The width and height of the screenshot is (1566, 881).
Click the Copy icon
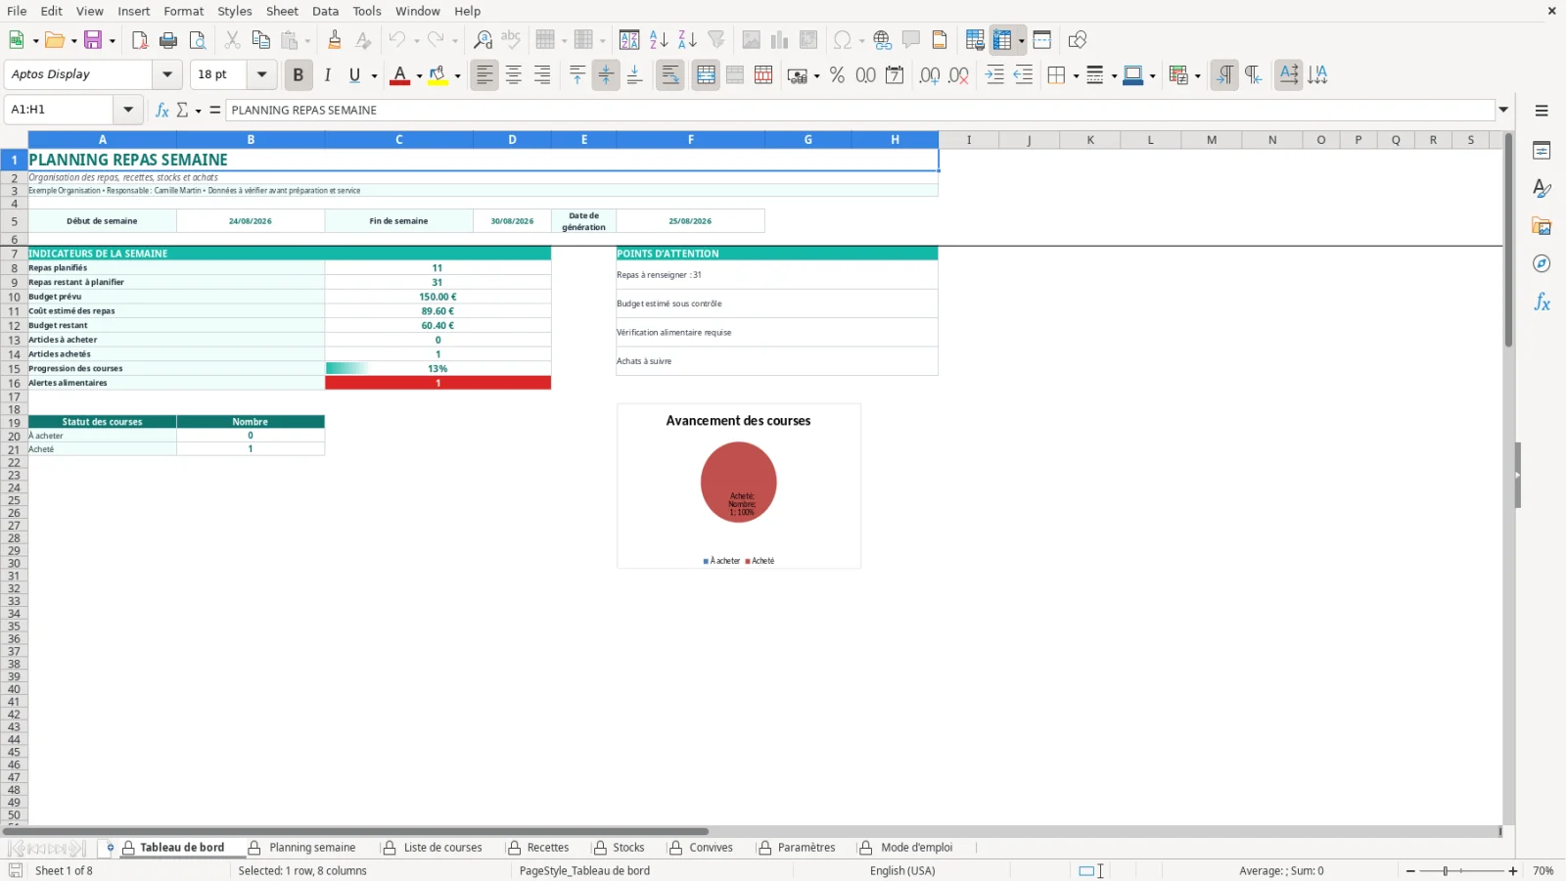point(260,40)
